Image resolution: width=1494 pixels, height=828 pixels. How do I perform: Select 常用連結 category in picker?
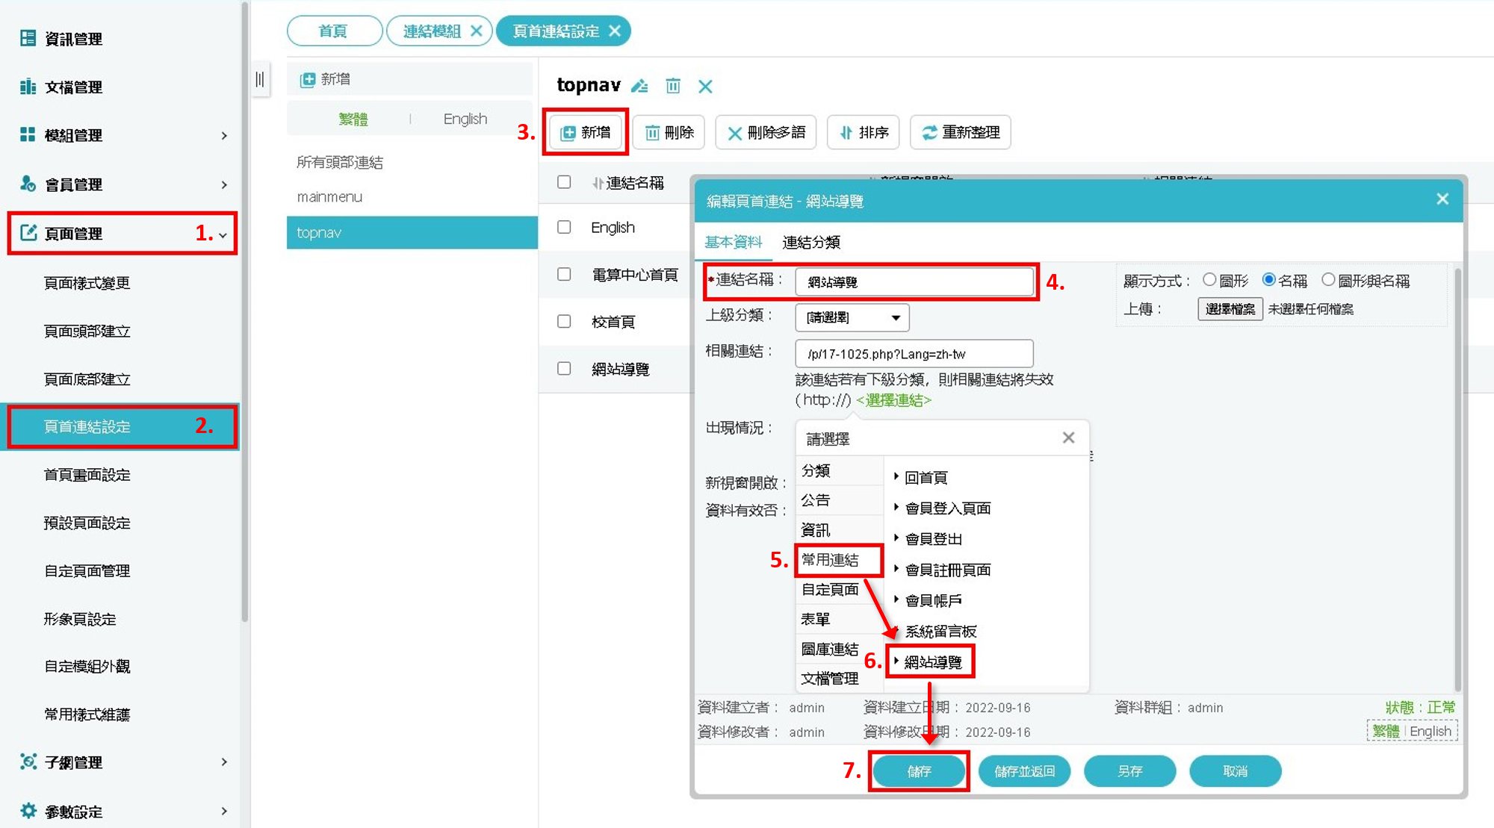(x=839, y=559)
